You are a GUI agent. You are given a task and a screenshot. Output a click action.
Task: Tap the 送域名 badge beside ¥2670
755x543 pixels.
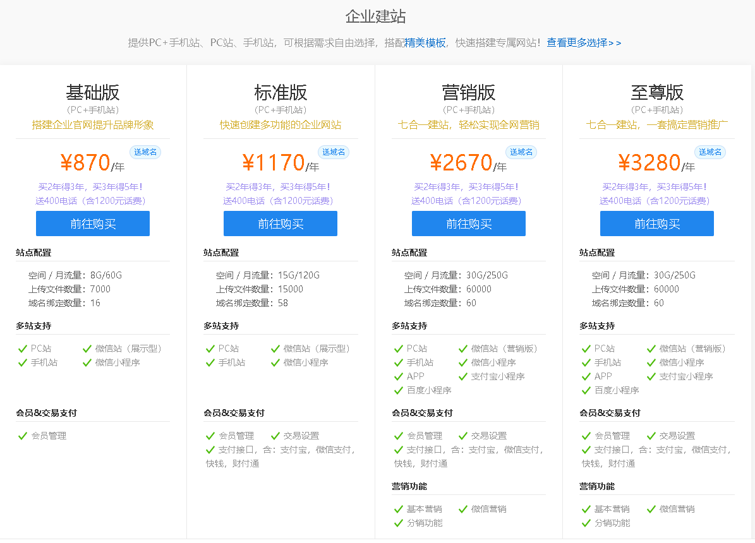tap(521, 152)
